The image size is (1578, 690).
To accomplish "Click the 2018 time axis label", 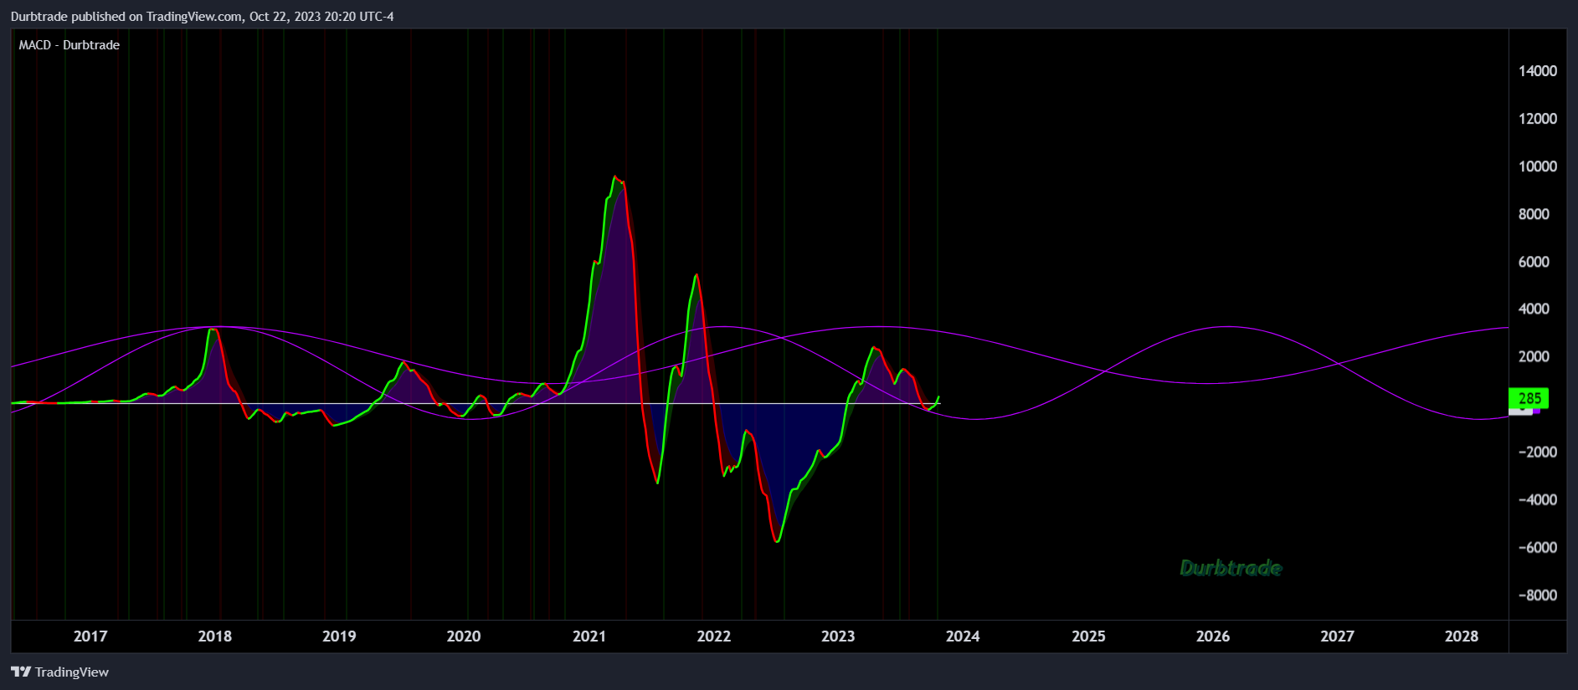I will (215, 636).
